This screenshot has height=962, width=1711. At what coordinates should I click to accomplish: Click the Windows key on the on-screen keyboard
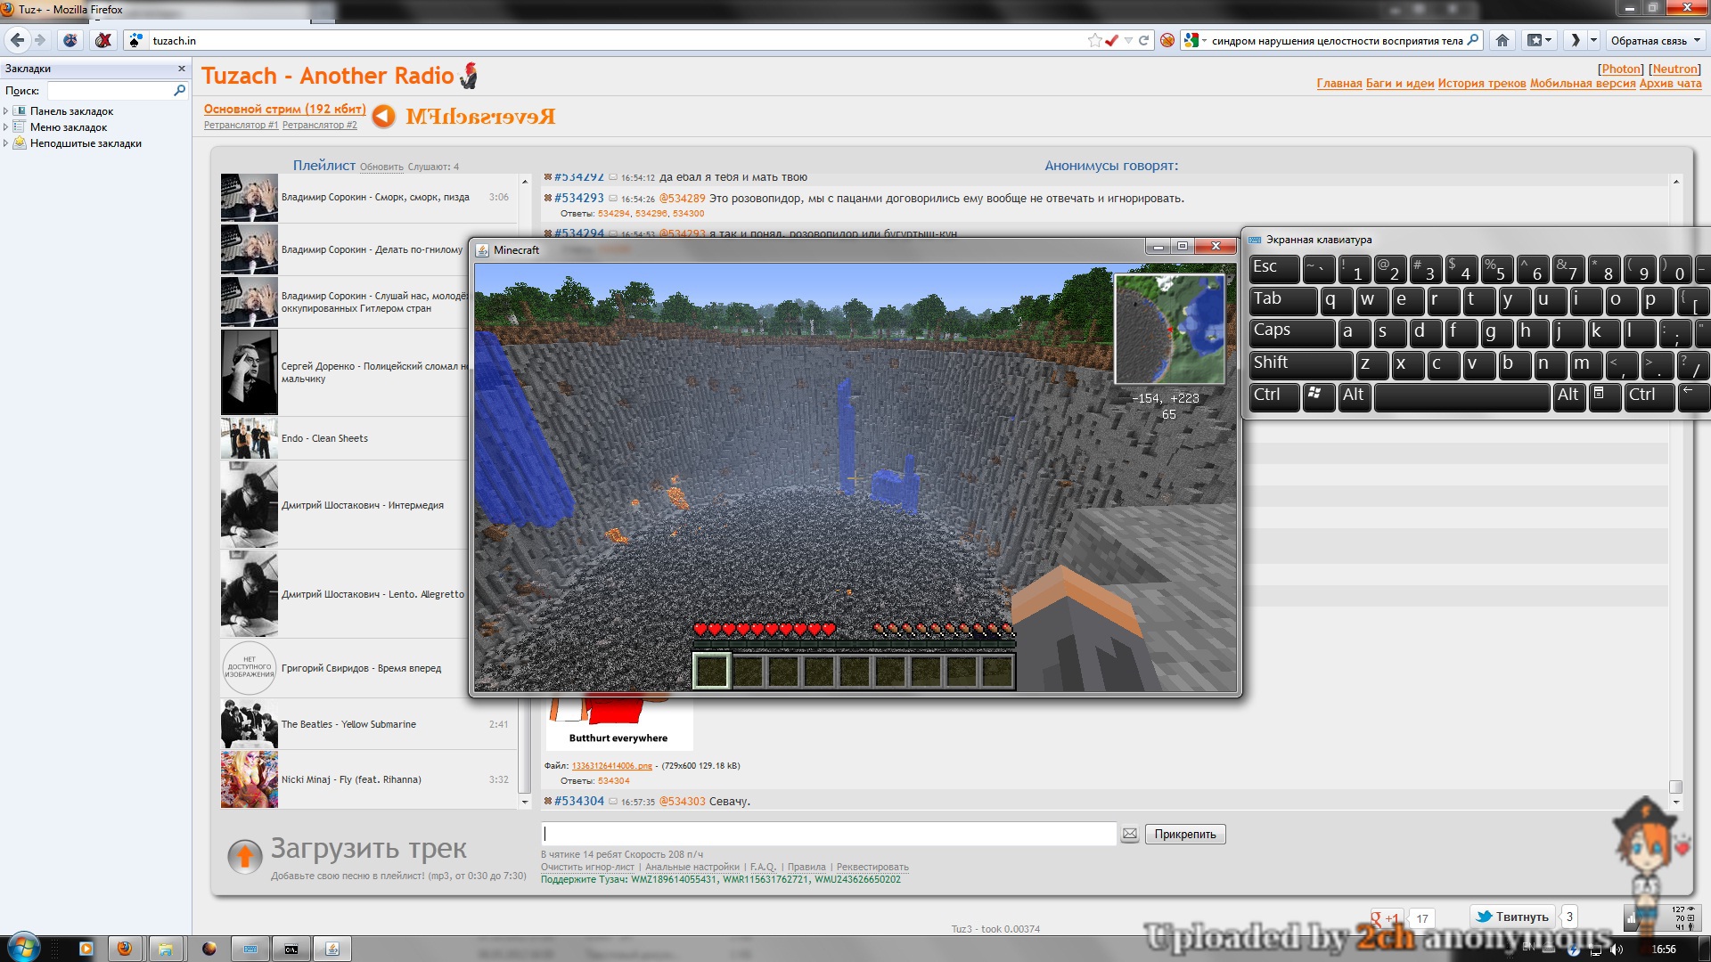point(1318,396)
